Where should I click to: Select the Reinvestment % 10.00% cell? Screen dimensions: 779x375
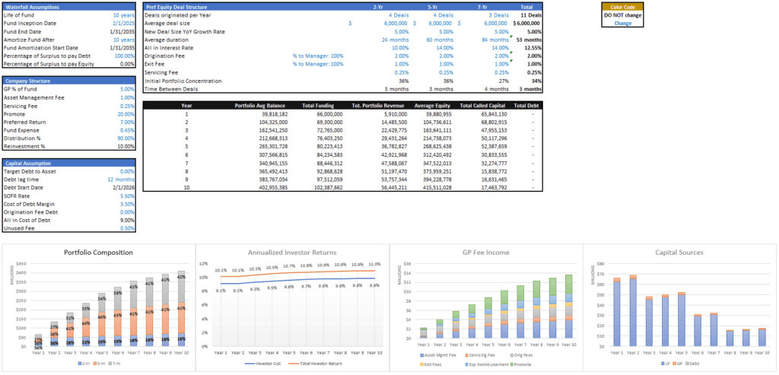[126, 147]
